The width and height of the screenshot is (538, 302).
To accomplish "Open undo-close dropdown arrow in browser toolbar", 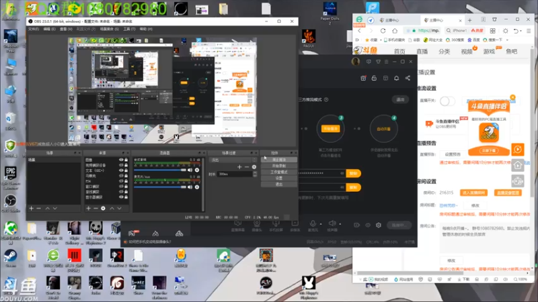I will (521, 31).
